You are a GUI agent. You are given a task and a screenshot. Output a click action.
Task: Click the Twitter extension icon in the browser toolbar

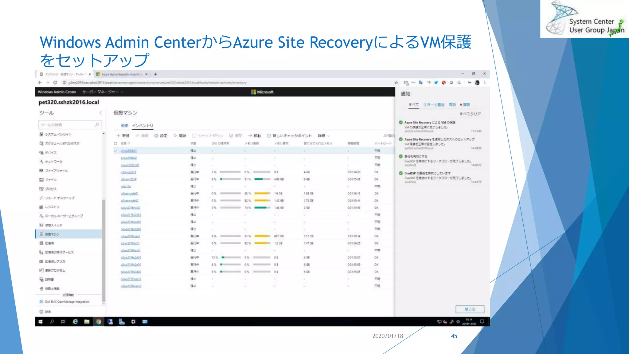coord(436,82)
